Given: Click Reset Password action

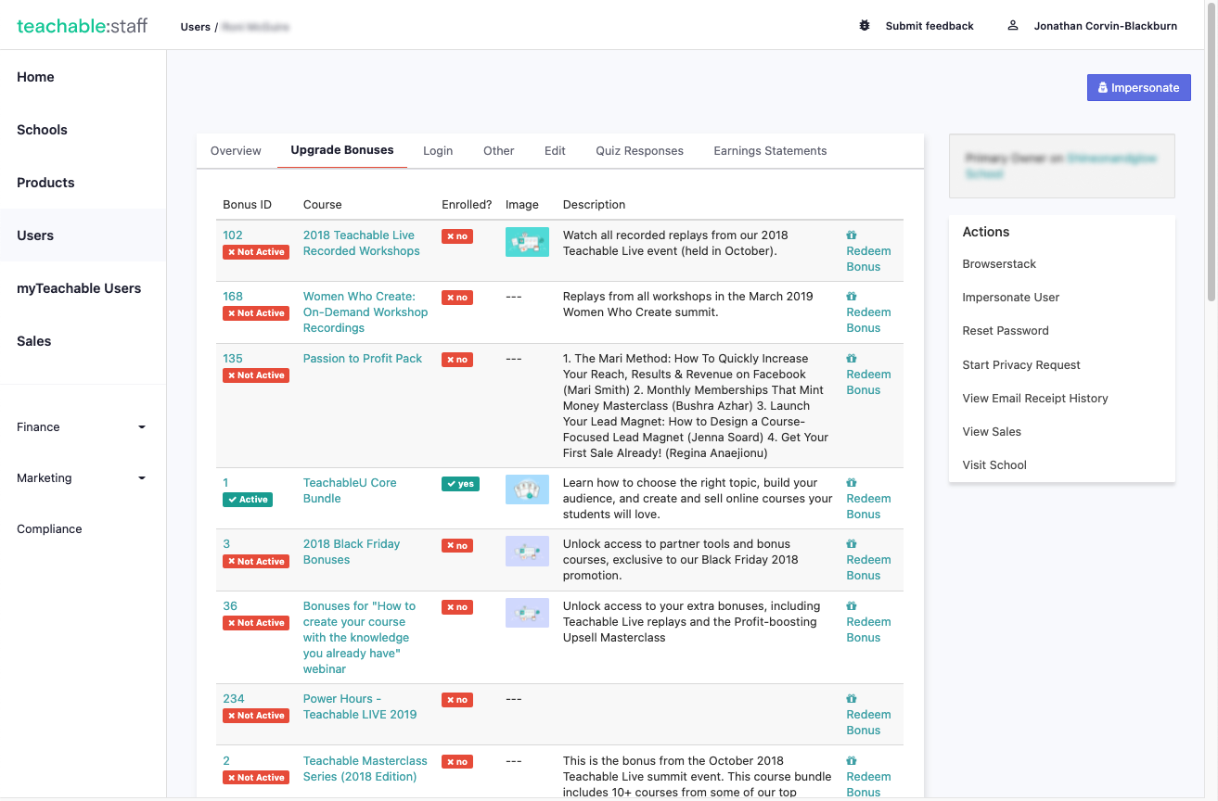Looking at the screenshot, I should tap(1006, 331).
